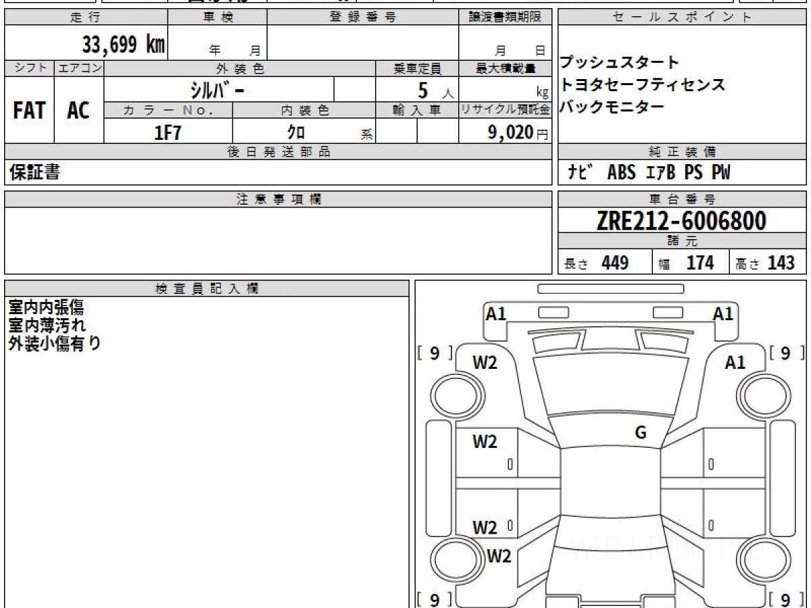Click the バックモニター line
The image size is (811, 608).
click(612, 106)
